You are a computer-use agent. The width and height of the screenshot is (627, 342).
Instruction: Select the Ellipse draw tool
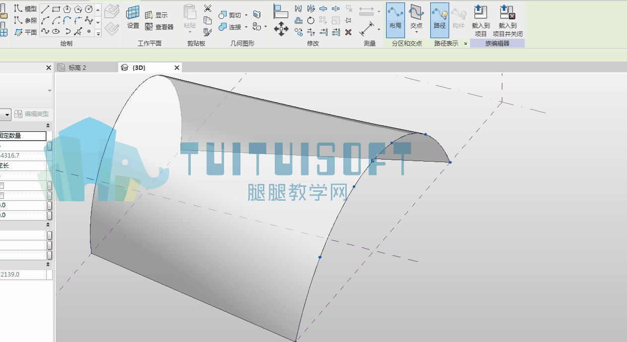click(56, 32)
